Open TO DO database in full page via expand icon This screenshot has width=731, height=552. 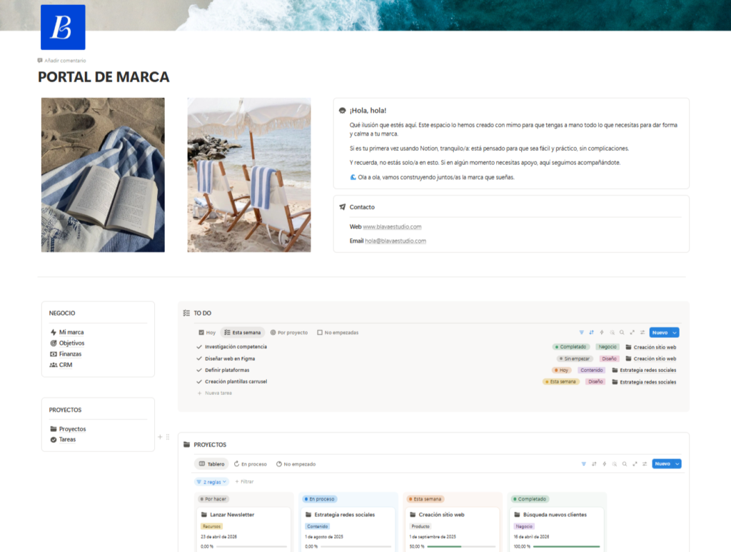pos(632,332)
